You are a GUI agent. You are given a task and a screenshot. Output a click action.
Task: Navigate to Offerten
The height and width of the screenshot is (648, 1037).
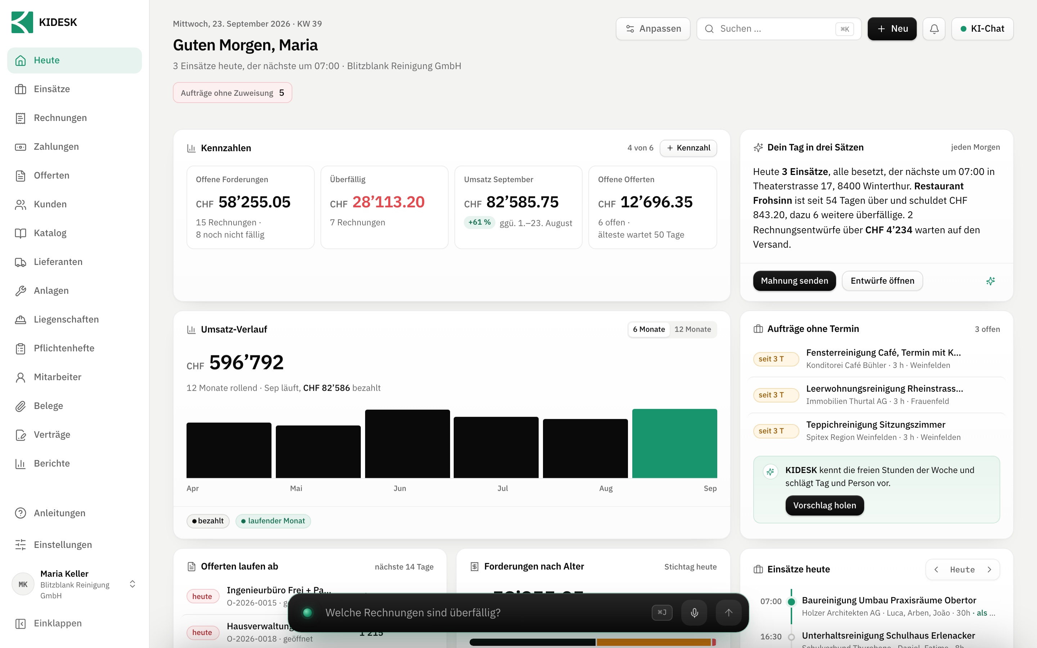(x=75, y=175)
